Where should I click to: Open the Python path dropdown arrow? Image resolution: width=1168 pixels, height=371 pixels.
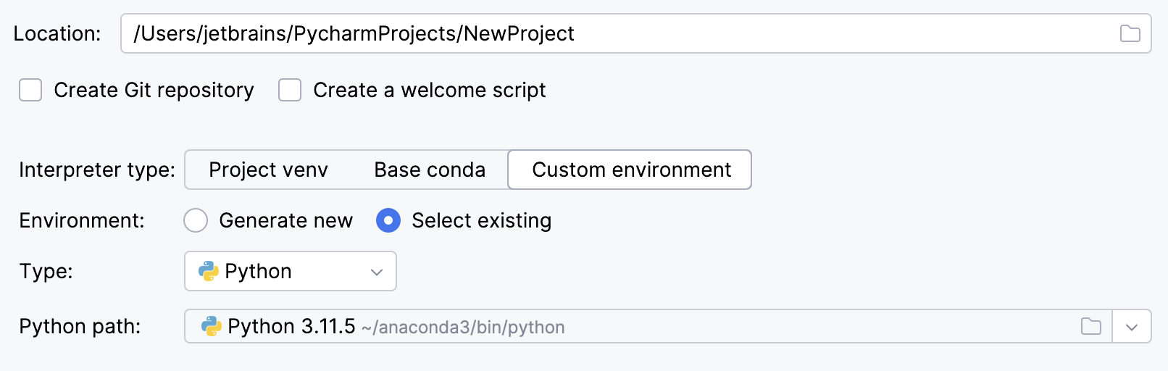tap(1132, 327)
